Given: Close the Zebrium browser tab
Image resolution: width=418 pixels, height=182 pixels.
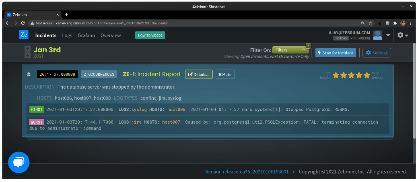Looking at the screenshot, I should 58,14.
